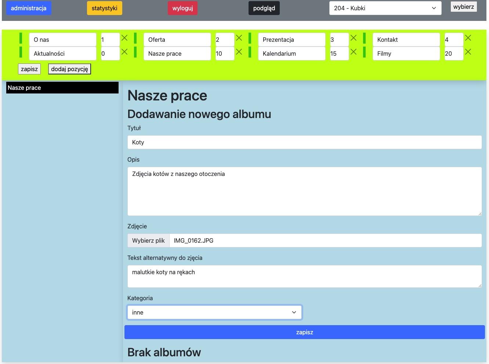This screenshot has width=489, height=364.
Task: Remove "Filmy" with the X icon
Action: coord(468,52)
